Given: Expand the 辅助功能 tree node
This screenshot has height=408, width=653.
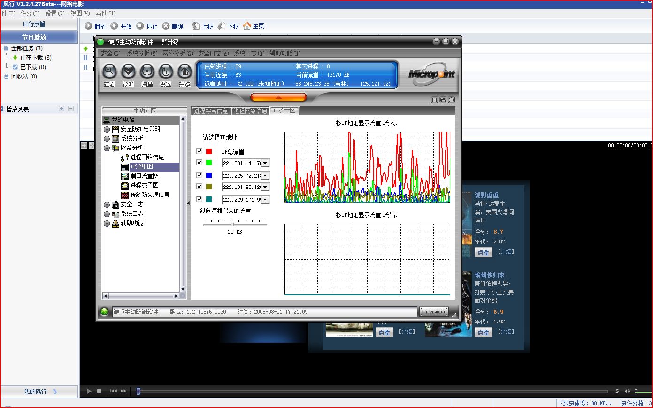Looking at the screenshot, I should tap(107, 223).
